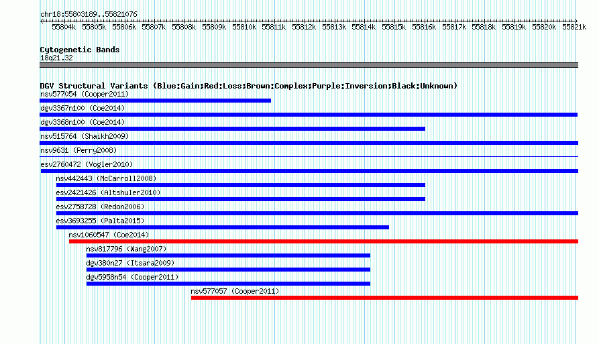This screenshot has height=344, width=597.
Task: Click the dgv380n27 blue gain bar
Action: point(229,270)
